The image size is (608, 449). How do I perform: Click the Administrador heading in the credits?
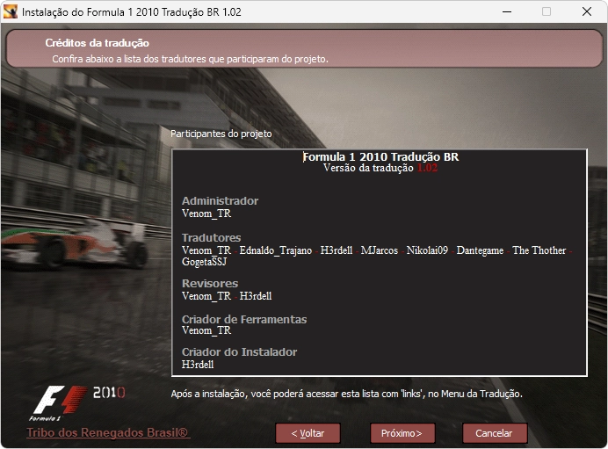220,201
